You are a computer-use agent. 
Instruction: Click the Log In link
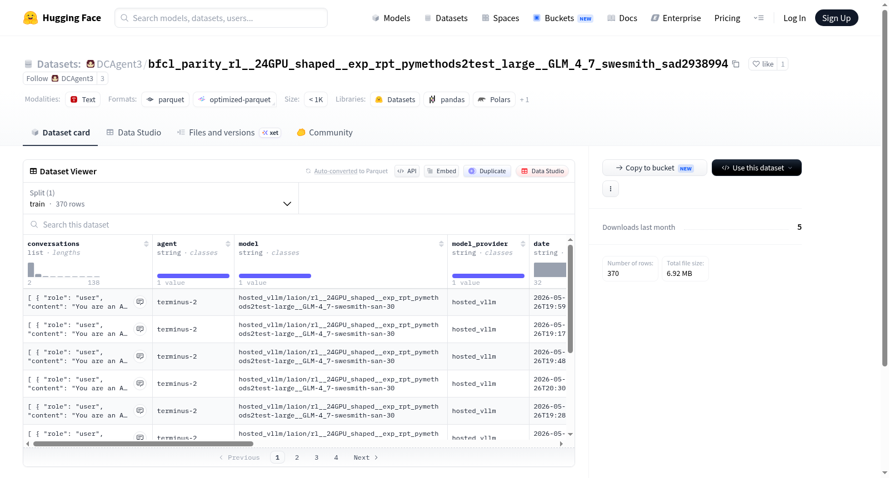click(x=795, y=18)
